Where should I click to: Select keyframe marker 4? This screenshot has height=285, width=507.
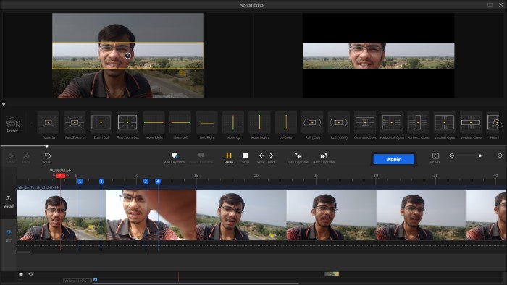coord(158,182)
